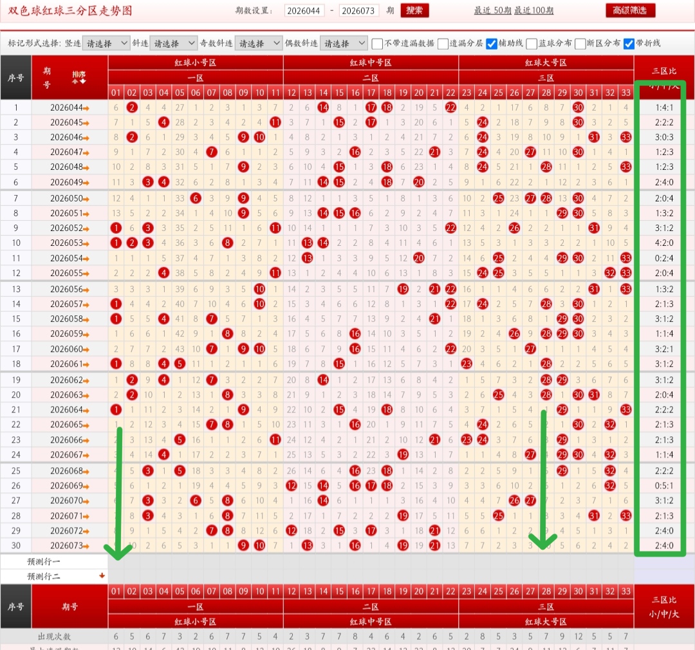695x650 pixels.
Task: Click red ball 02 in row 2026044
Action: click(x=132, y=107)
